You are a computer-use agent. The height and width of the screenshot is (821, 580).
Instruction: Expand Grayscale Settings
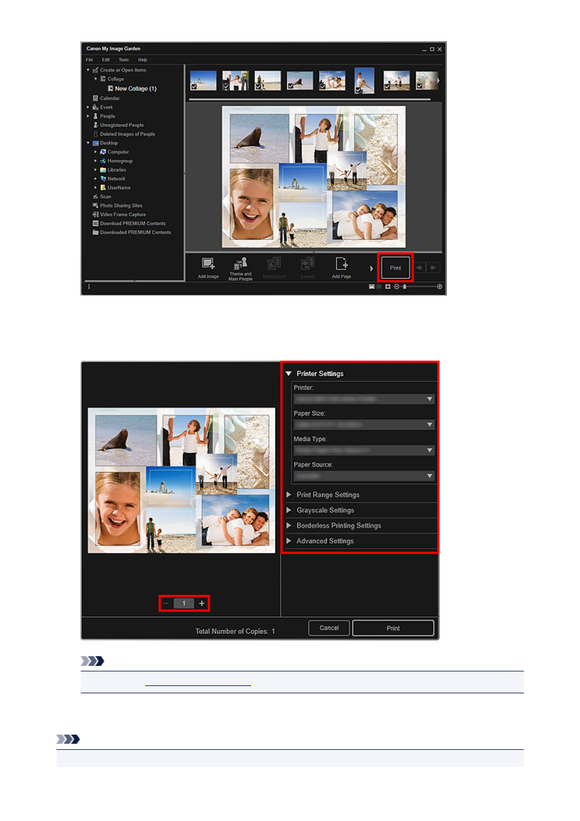(289, 510)
